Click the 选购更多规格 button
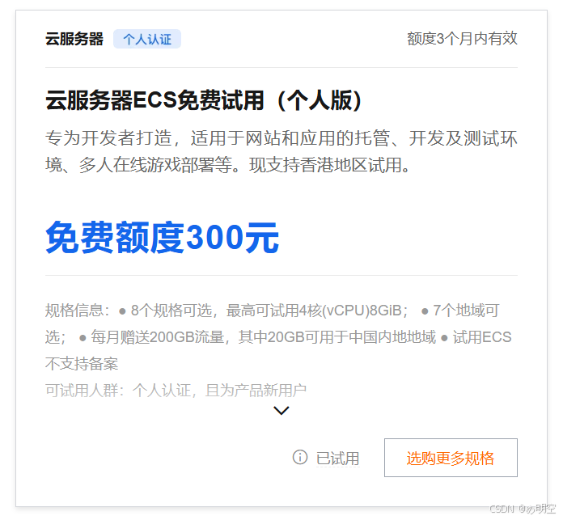This screenshot has height=520, width=563. [x=451, y=458]
